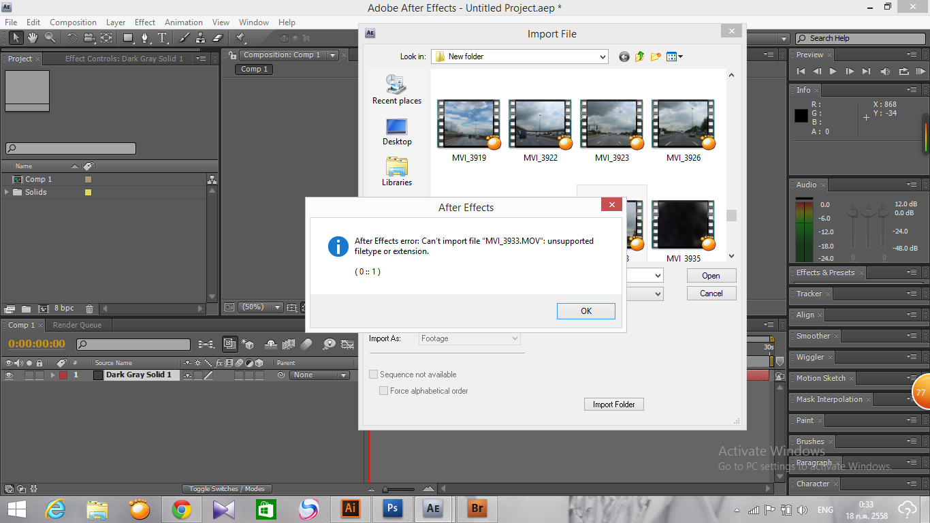Viewport: 930px width, 523px height.
Task: Enable Frame Blending for all layers
Action: (x=288, y=345)
